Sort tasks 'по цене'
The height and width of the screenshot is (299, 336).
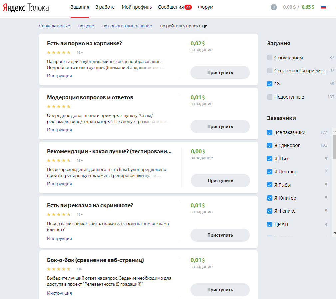86,26
